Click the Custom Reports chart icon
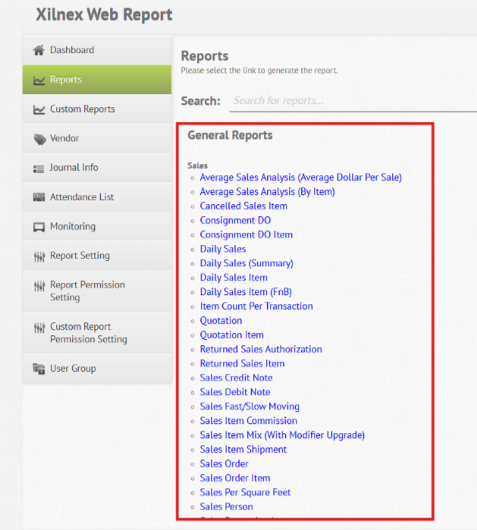 (39, 109)
